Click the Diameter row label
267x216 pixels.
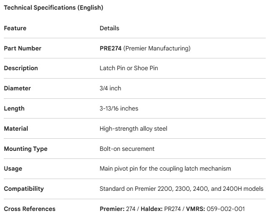(x=17, y=88)
